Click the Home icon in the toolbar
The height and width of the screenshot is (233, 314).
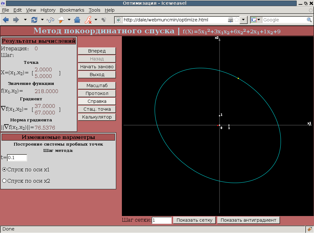tap(77, 20)
